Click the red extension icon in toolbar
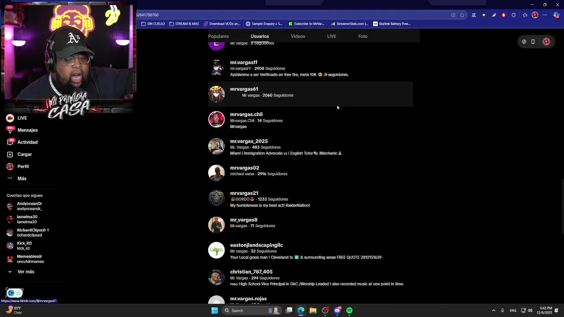Screen dimensions: 564x317 pyautogui.click(x=504, y=15)
